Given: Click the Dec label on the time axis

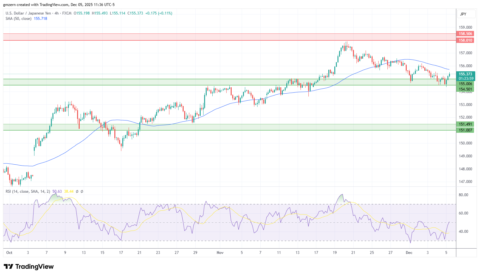Looking at the screenshot, I should click(x=409, y=253).
